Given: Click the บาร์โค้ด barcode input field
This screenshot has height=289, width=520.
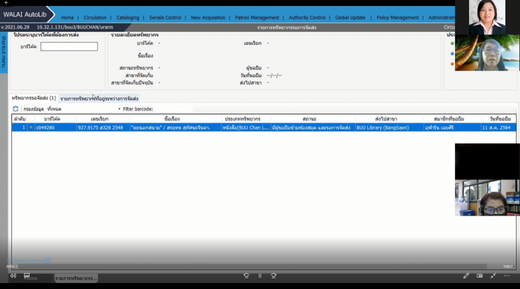Looking at the screenshot, I should [69, 47].
